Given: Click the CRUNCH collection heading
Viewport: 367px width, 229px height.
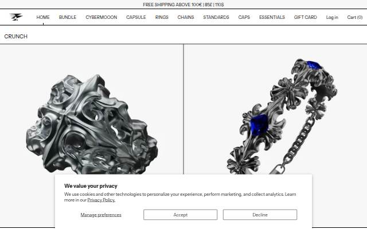Looking at the screenshot, I should click(x=16, y=37).
